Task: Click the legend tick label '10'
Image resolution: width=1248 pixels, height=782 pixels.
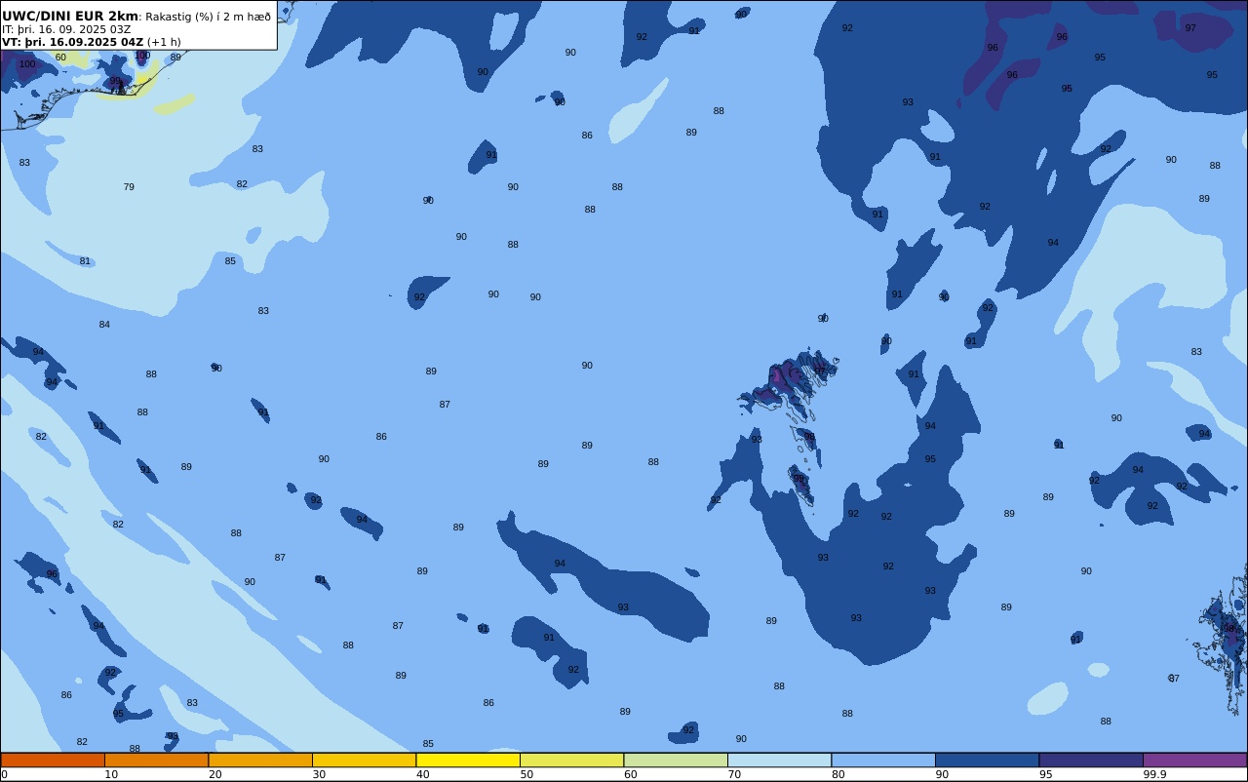Action: (x=111, y=774)
